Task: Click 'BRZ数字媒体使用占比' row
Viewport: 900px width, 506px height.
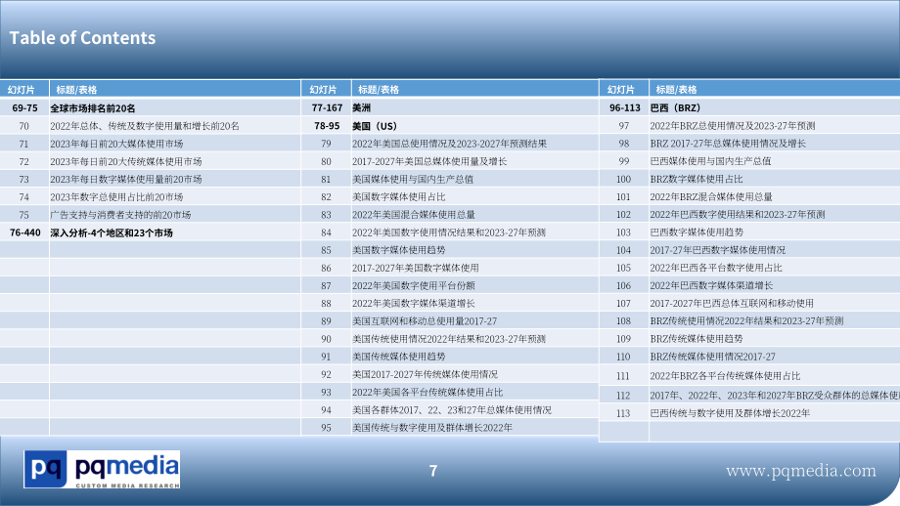Action: click(x=697, y=180)
